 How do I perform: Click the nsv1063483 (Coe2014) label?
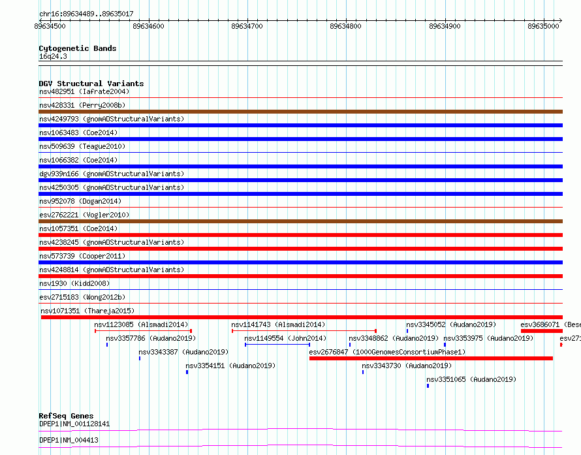[x=78, y=133]
